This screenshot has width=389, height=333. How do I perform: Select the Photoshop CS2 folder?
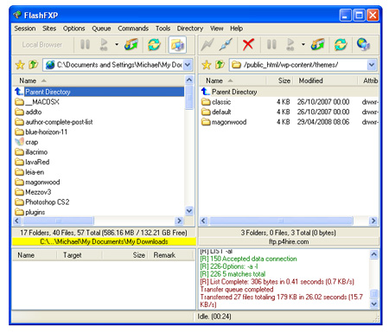tap(42, 202)
